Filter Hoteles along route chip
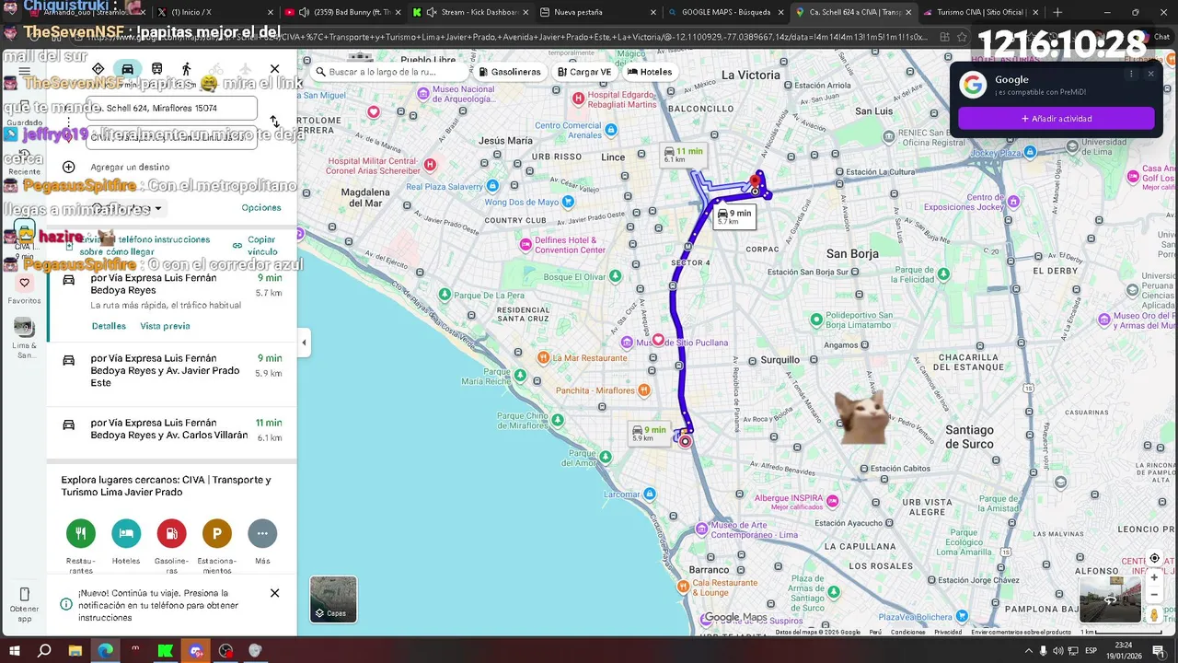1178x663 pixels. 650,72
